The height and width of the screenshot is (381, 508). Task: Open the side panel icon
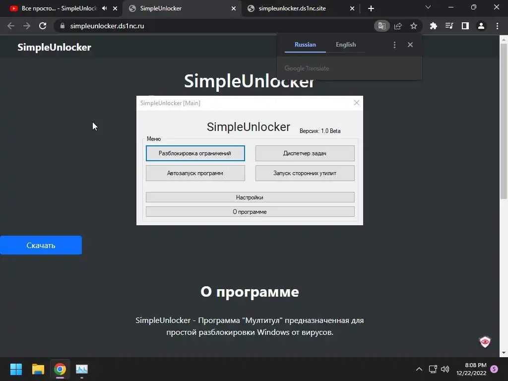click(465, 26)
